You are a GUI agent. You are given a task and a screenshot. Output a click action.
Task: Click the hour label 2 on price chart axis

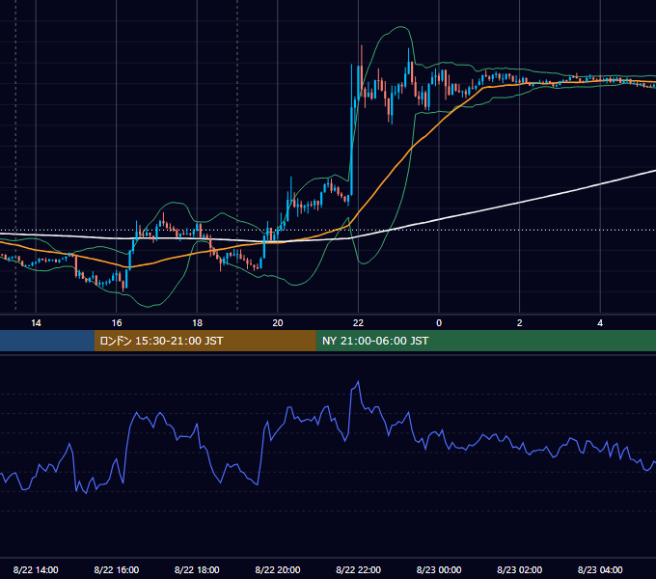point(520,323)
